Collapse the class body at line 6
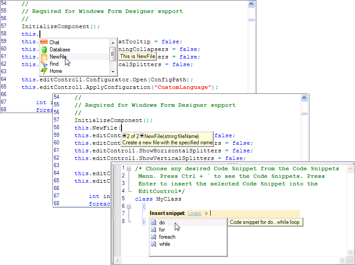 click(x=129, y=206)
